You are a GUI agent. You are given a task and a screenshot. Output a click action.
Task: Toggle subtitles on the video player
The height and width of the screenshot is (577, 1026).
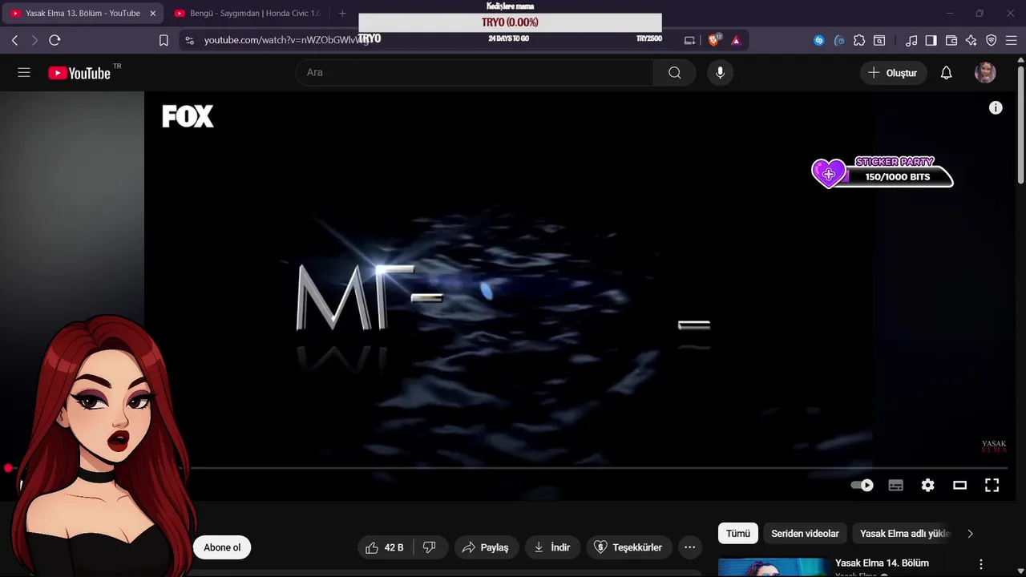click(x=895, y=485)
